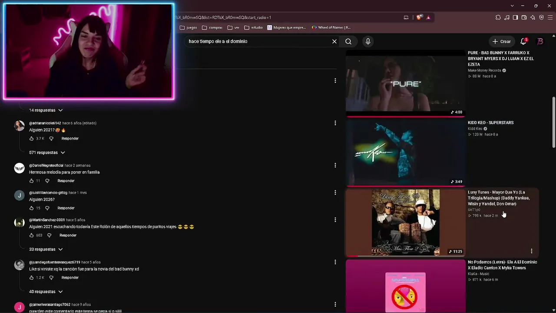Open the Kidd Keo Superstars thumbnail

click(x=405, y=152)
